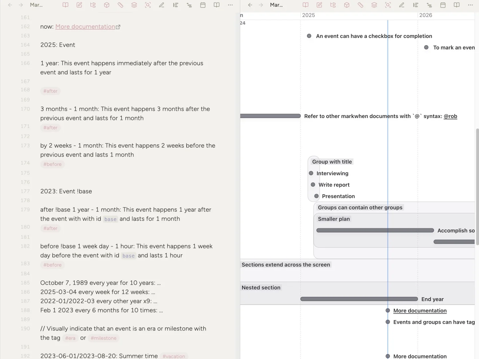Click the #after tag on line 168
The image size is (479, 359).
click(50, 91)
